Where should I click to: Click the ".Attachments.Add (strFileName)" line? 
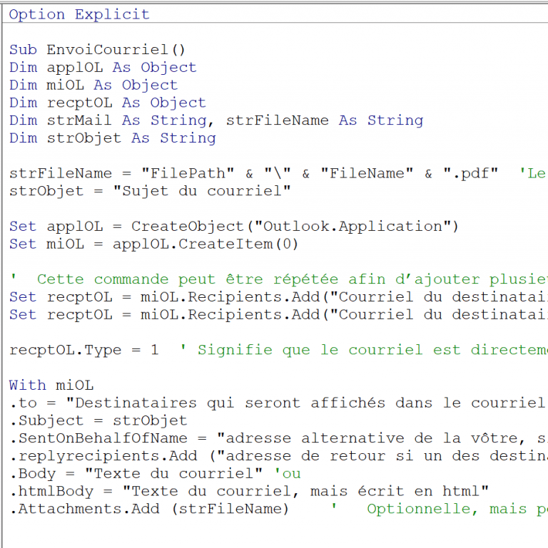click(x=149, y=509)
